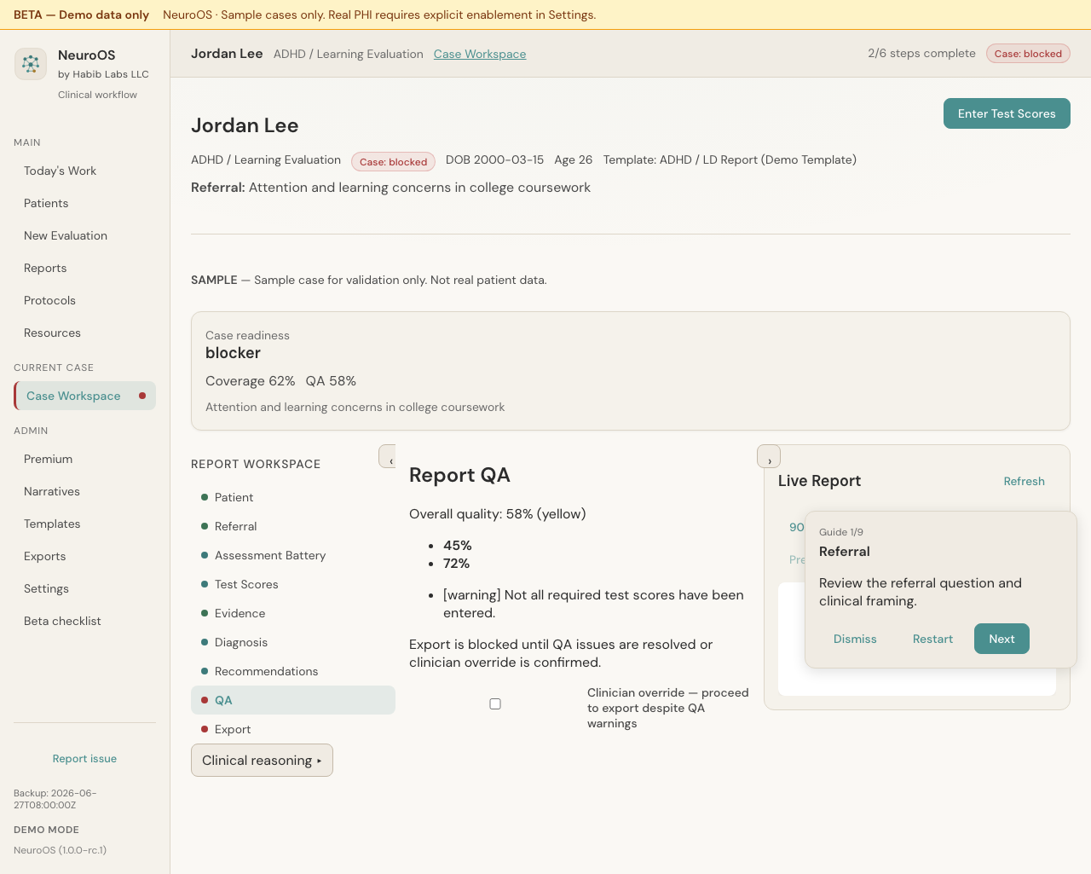Open the Premium admin page

84,459
